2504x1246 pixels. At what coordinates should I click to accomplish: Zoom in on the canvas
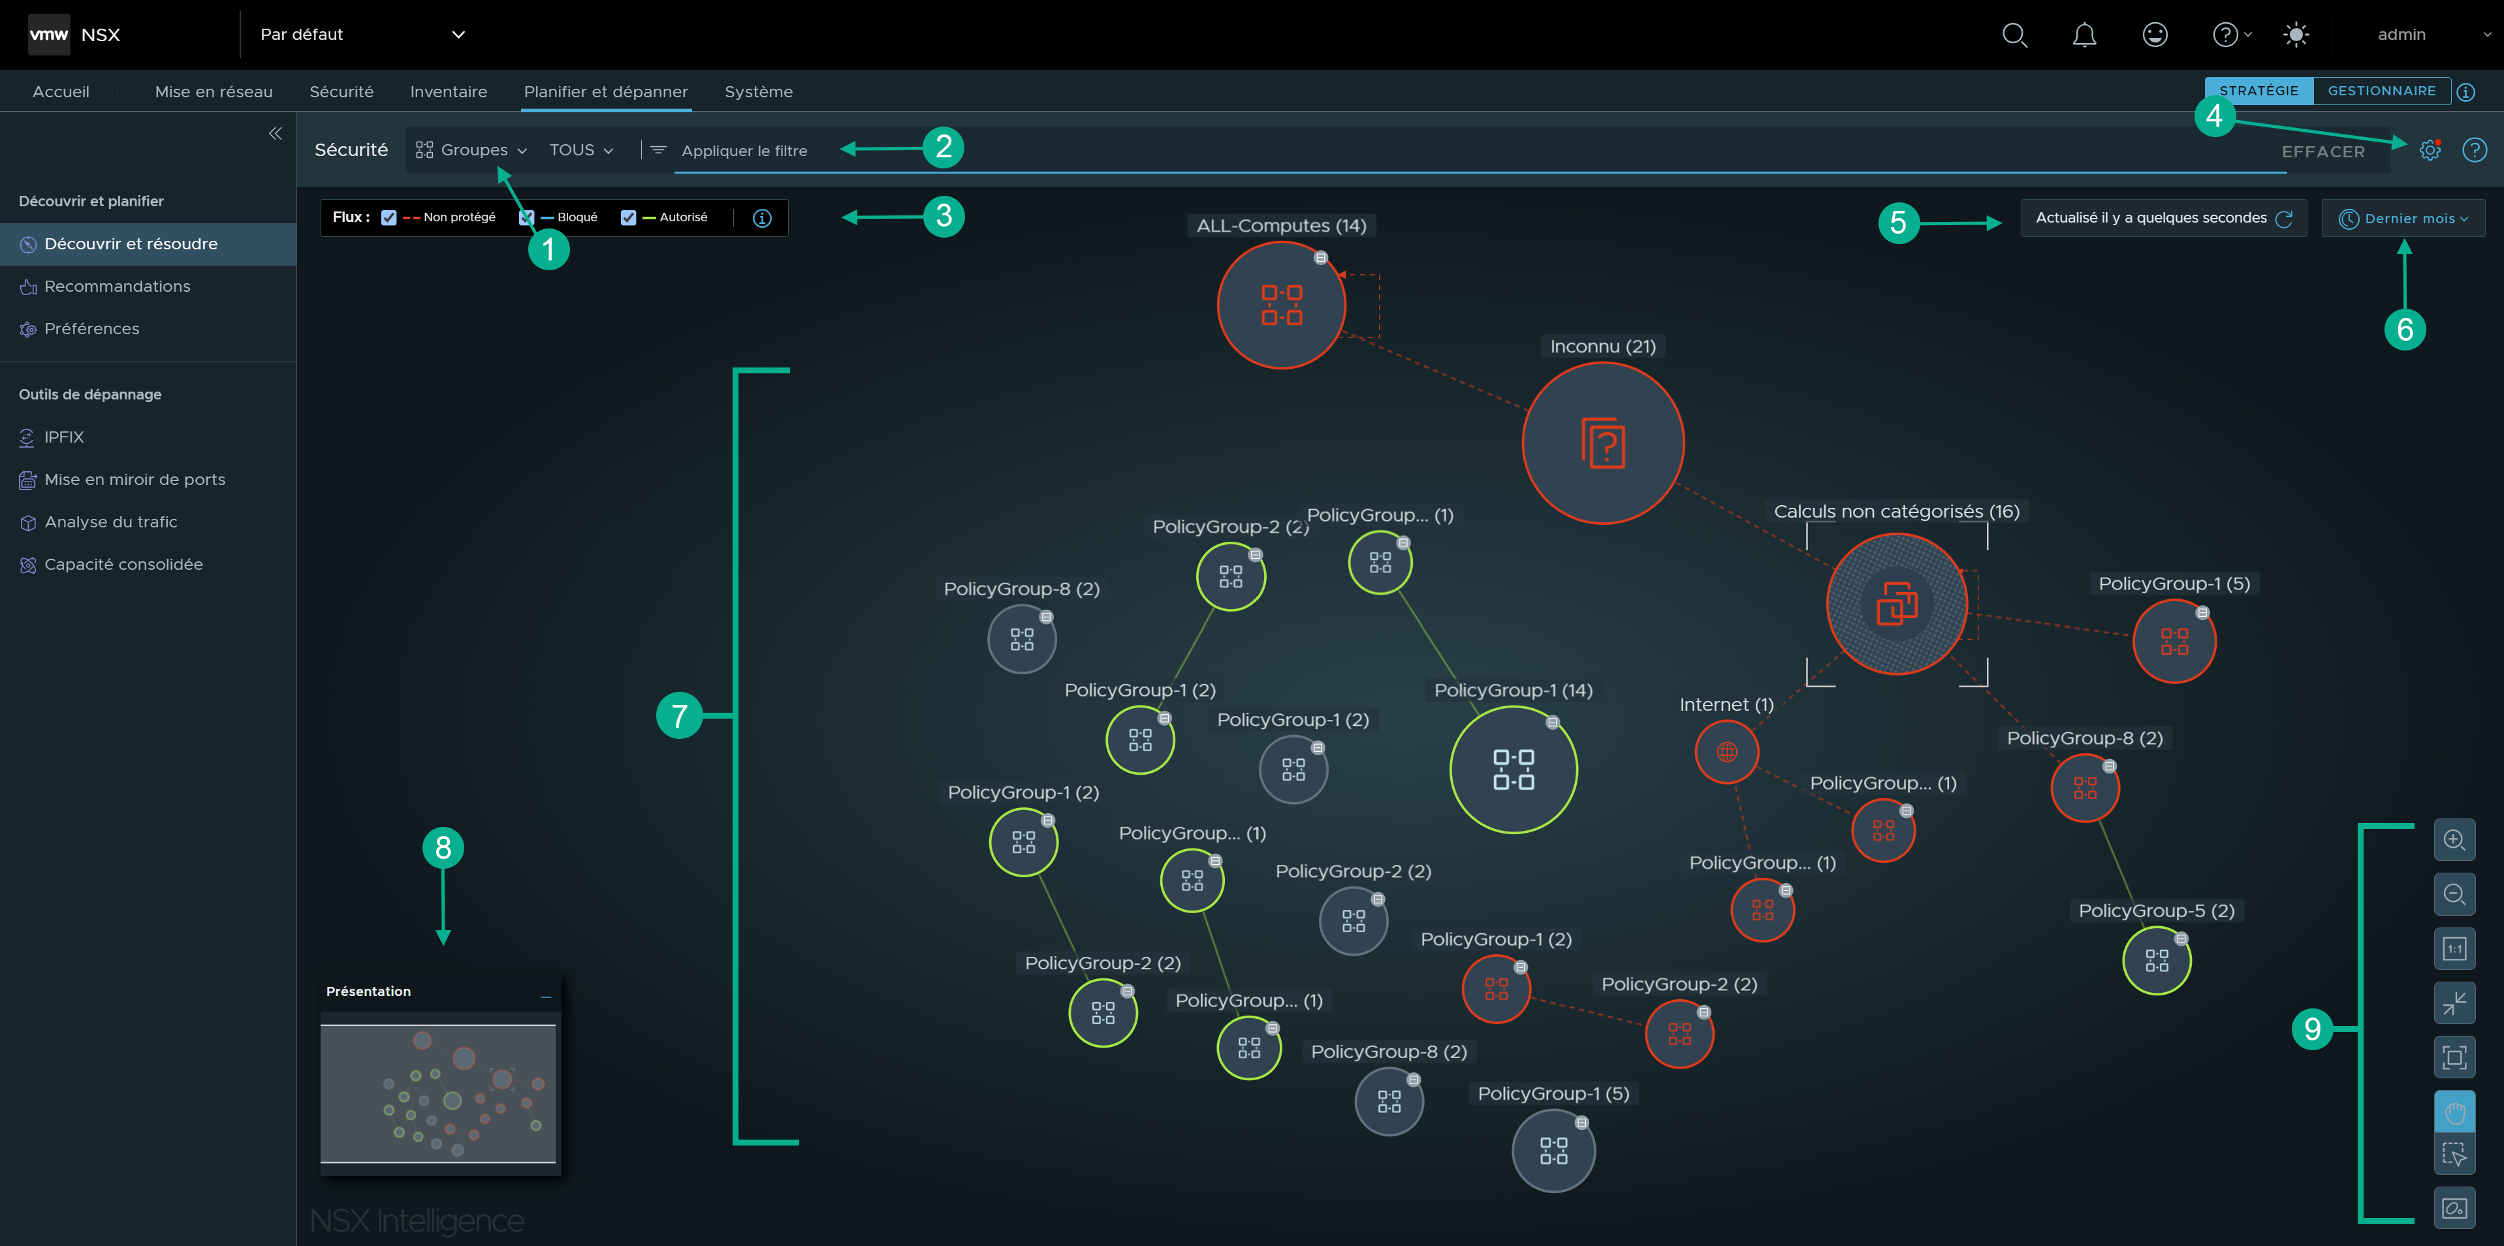(x=2454, y=840)
